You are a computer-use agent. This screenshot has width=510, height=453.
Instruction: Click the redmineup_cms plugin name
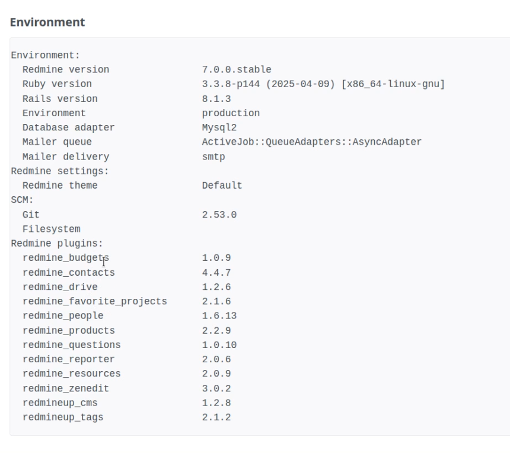coord(60,403)
